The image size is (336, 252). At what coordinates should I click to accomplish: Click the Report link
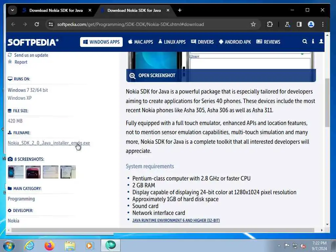(21, 62)
